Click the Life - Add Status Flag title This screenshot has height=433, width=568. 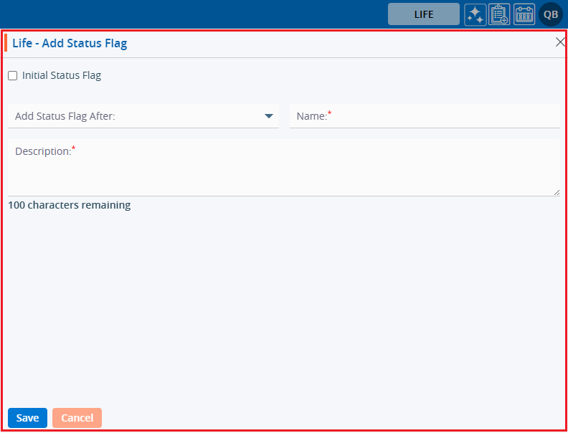(x=70, y=43)
